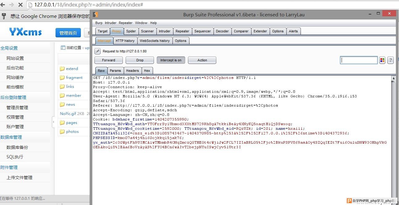This screenshot has width=399, height=205.
Task: Select the Intercept sub-tab
Action: click(x=104, y=41)
